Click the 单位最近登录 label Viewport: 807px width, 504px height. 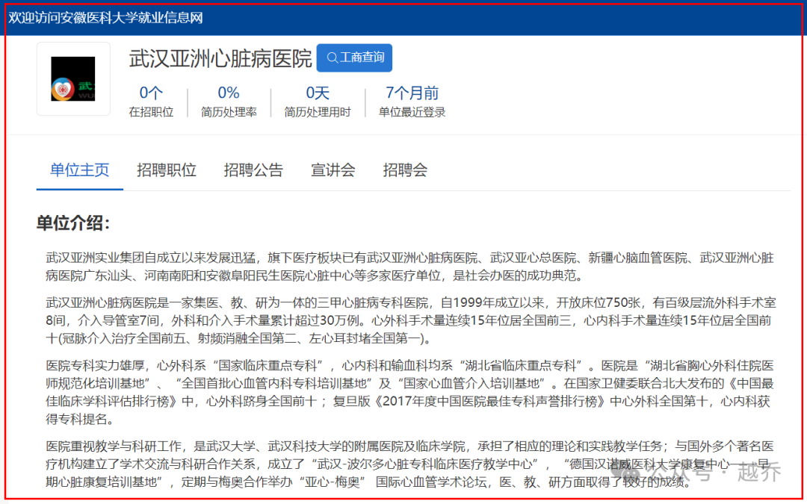(412, 112)
